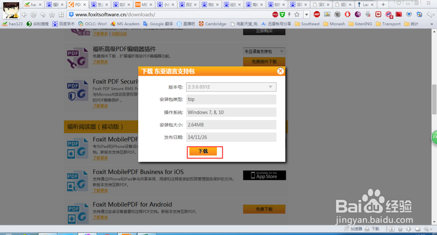The height and width of the screenshot is (235, 437).
Task: Click the PRO red badge icon in address bar
Action: coord(275,14)
